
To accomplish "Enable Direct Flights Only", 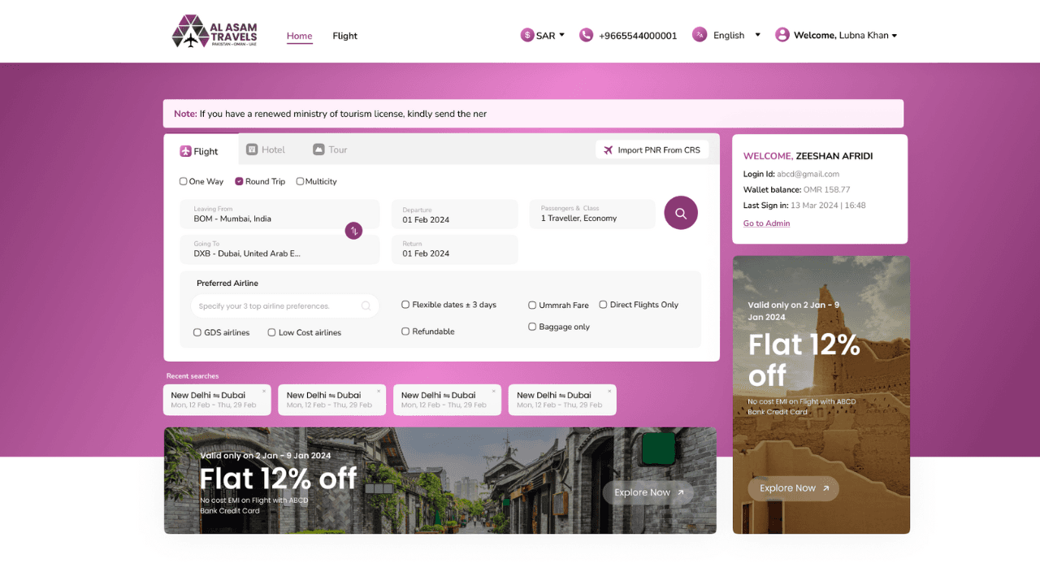I will pyautogui.click(x=639, y=305).
